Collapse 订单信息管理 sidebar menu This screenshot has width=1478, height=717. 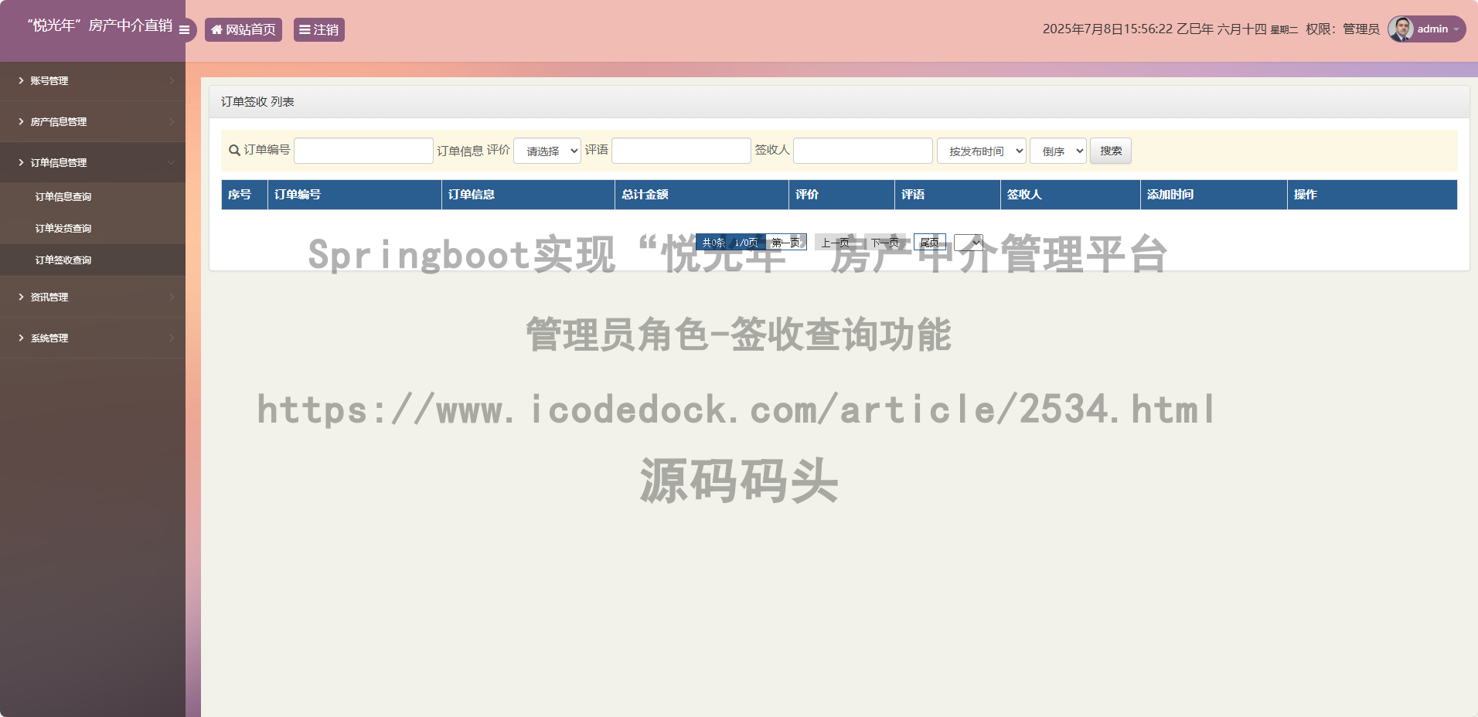coord(93,162)
